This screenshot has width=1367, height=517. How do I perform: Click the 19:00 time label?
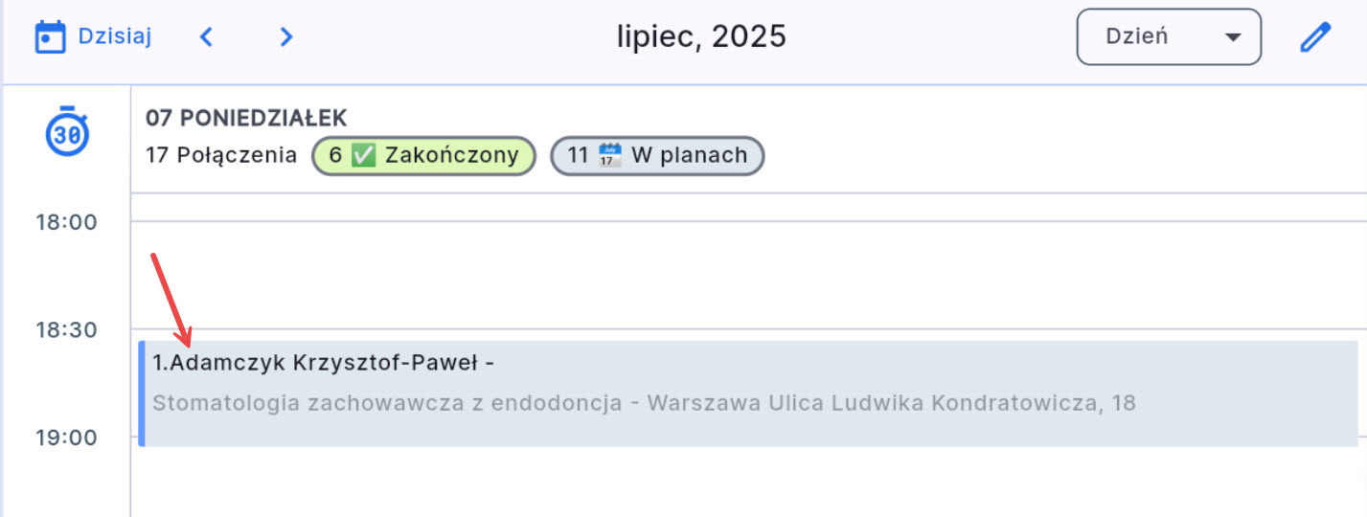67,438
